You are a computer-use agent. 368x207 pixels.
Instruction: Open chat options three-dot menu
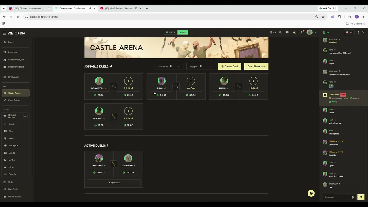[x=358, y=32]
